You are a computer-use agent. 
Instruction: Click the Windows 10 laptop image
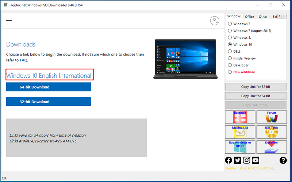pyautogui.click(x=185, y=59)
